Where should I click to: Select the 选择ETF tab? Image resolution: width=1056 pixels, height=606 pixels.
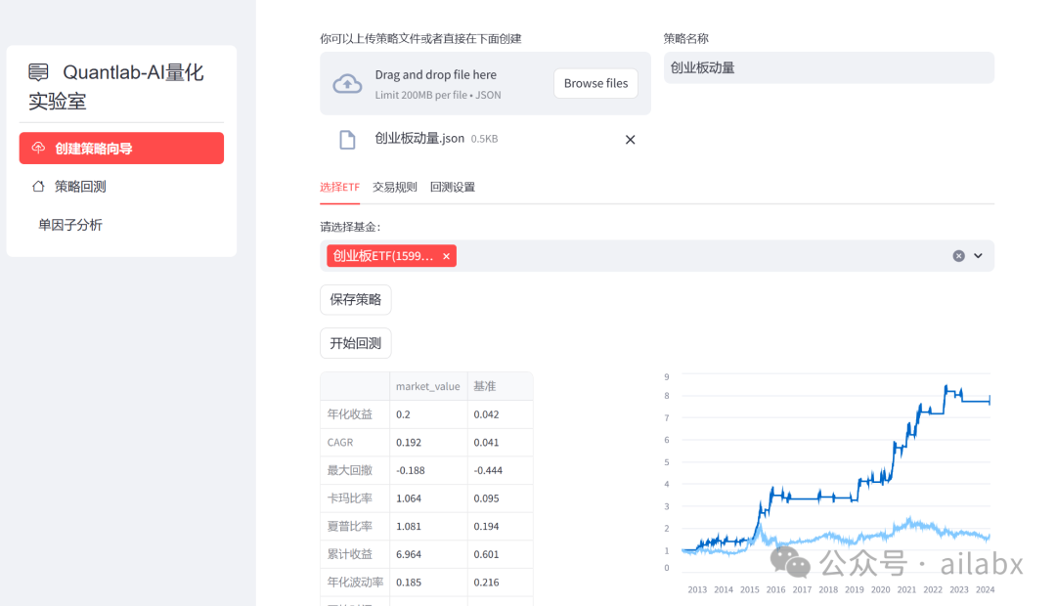click(x=339, y=186)
